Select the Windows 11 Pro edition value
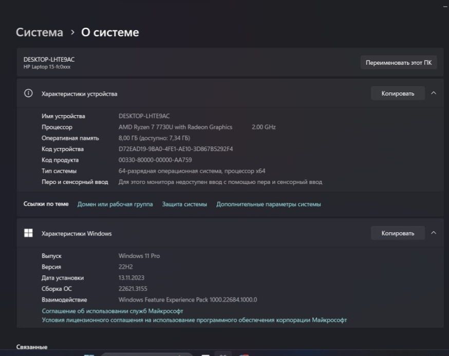Image resolution: width=449 pixels, height=356 pixels. point(139,256)
